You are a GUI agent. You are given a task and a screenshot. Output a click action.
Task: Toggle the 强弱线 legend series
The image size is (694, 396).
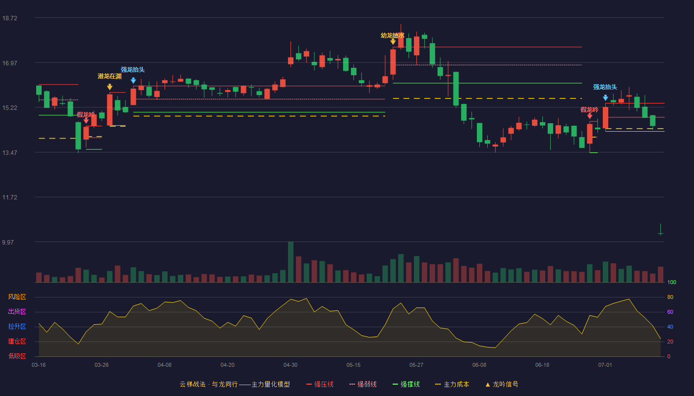363,384
